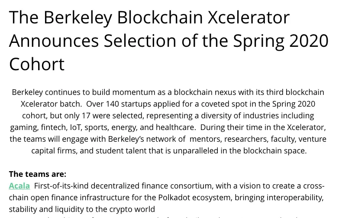Click 'stability and liquidity to the crypto world'

[81, 209]
